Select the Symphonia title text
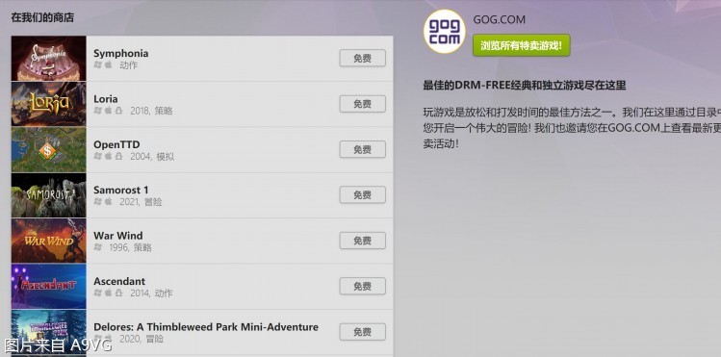The image size is (721, 357). (x=121, y=53)
